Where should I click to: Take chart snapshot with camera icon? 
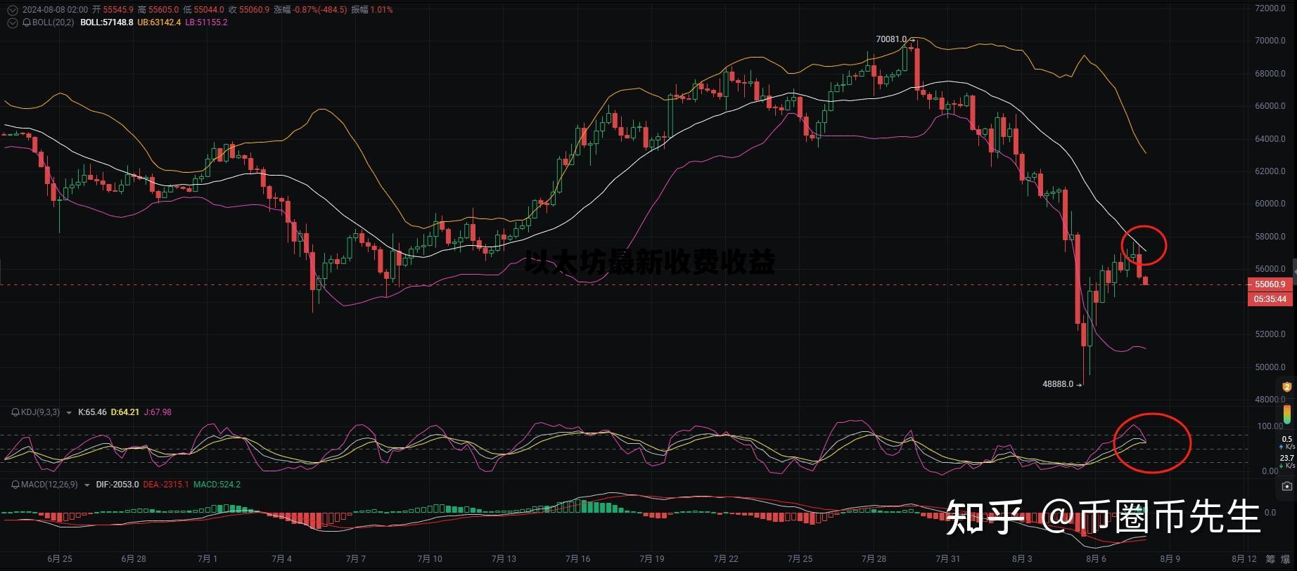1287,486
